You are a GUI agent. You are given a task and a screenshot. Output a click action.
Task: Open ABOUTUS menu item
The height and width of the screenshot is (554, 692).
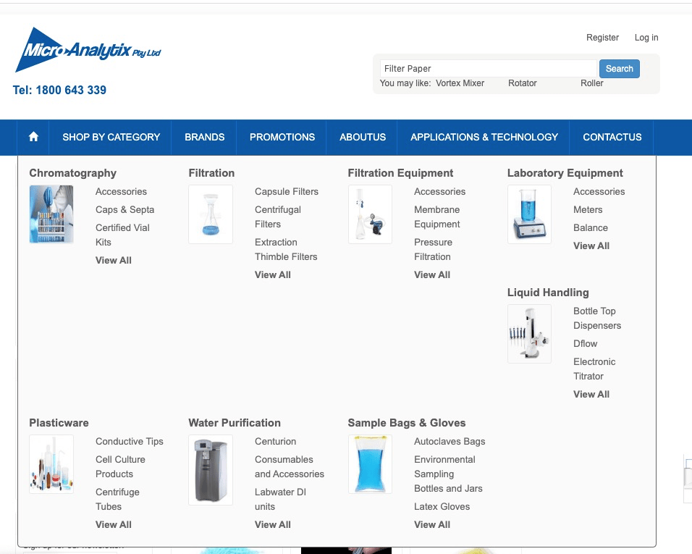point(363,138)
